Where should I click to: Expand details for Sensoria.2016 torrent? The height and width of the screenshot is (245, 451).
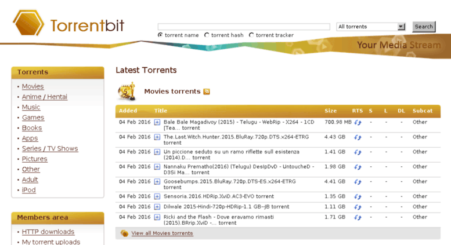tap(157, 196)
